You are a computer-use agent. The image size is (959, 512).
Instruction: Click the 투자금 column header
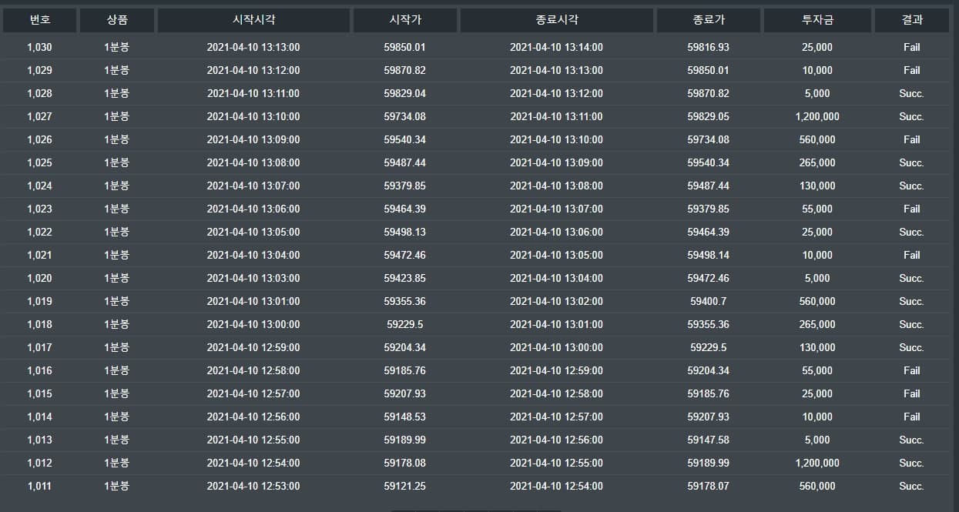[817, 20]
